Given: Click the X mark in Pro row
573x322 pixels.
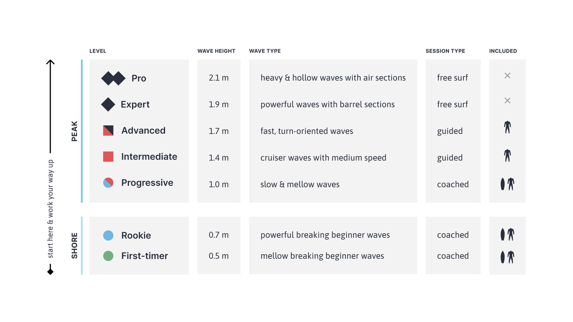Looking at the screenshot, I should click(x=507, y=76).
